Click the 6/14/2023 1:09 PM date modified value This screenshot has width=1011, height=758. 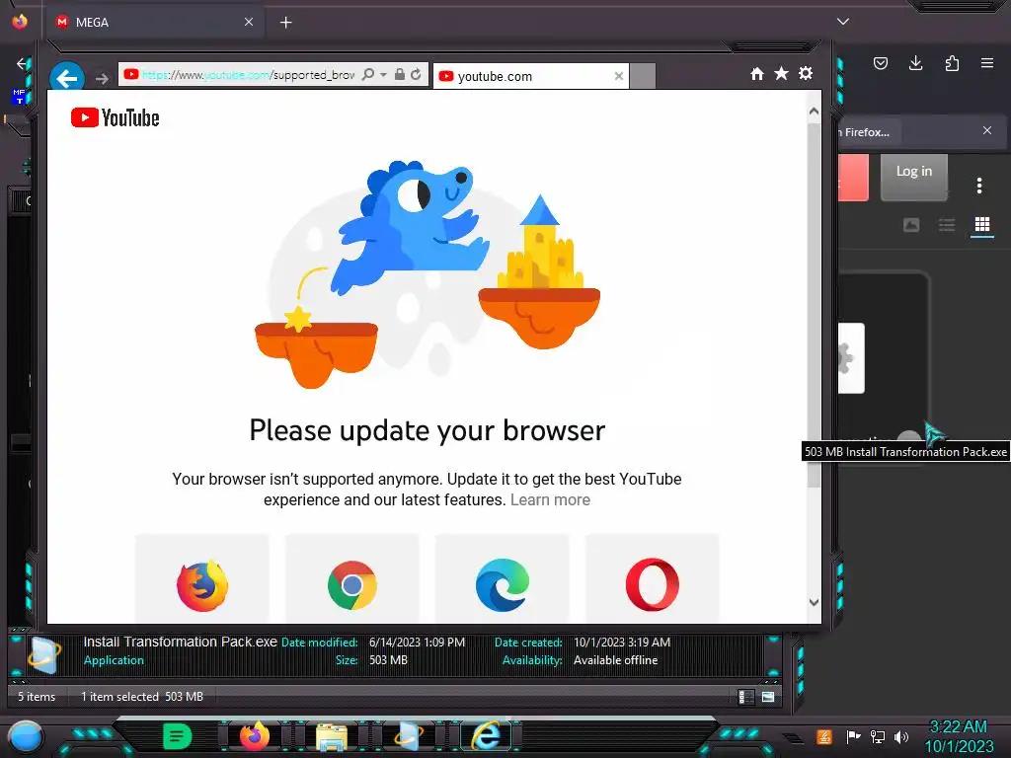[417, 643]
